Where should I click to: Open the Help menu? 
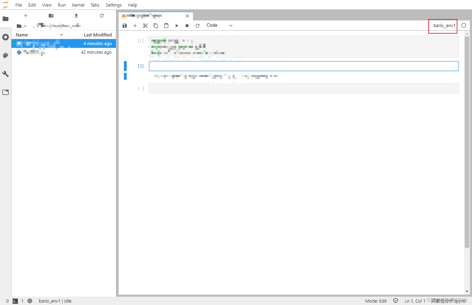133,5
